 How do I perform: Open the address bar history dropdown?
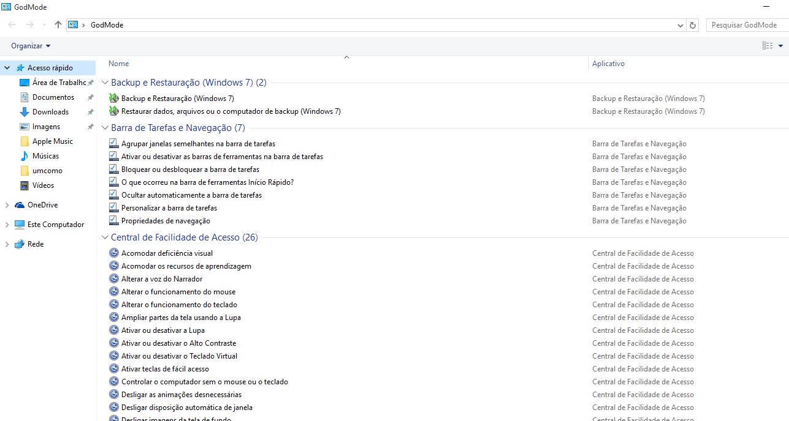coord(680,25)
